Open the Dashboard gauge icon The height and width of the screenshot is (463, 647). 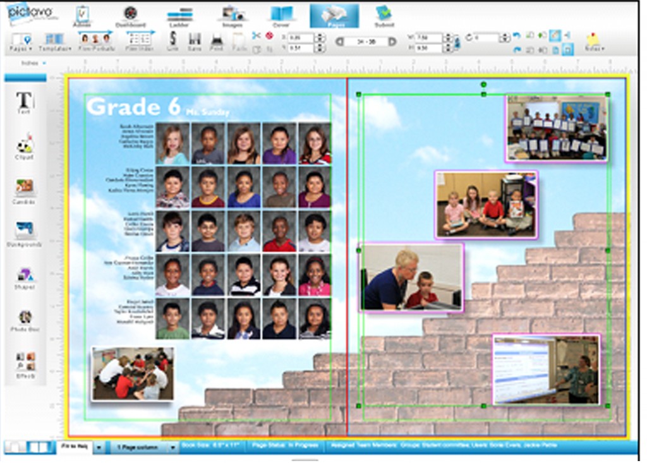point(130,16)
